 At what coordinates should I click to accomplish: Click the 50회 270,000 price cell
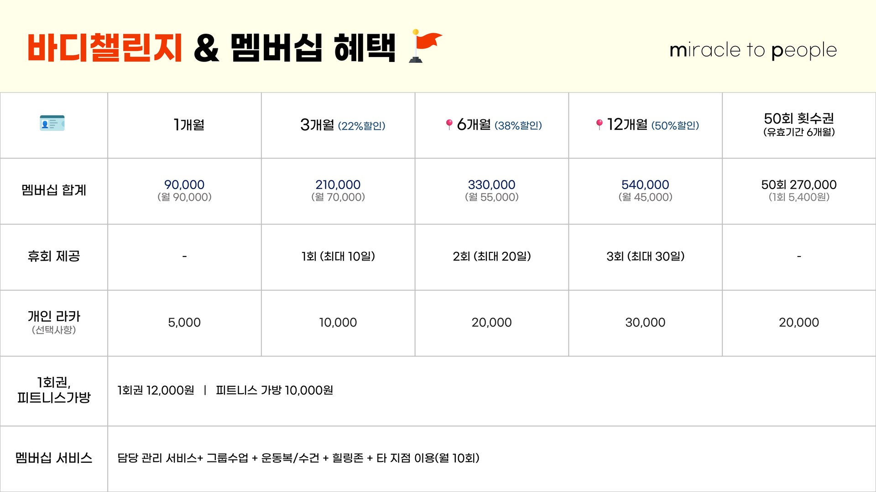point(798,184)
